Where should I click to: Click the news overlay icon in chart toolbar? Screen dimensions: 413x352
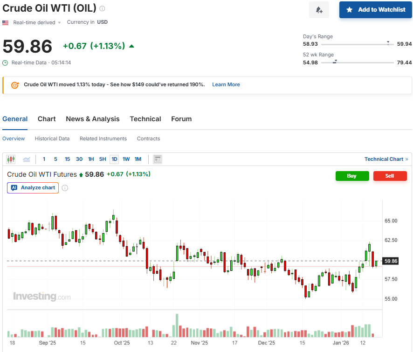pyautogui.click(x=158, y=159)
